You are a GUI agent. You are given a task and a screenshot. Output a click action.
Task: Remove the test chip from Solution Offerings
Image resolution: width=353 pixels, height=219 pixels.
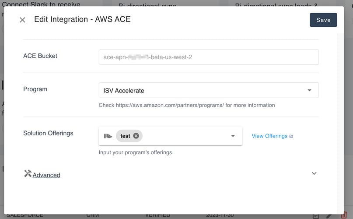tap(136, 136)
